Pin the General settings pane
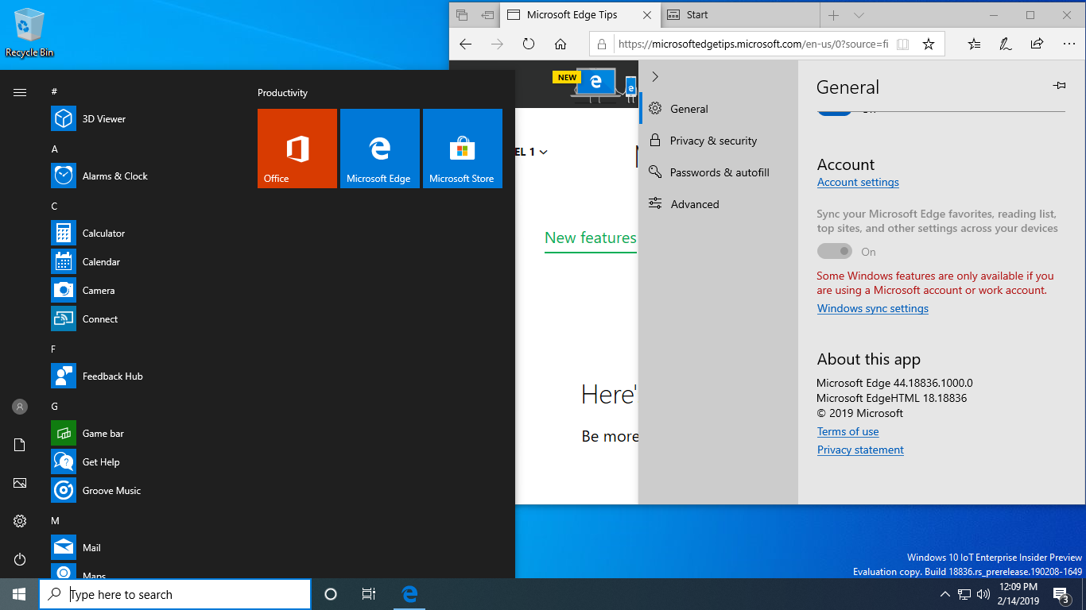 (x=1059, y=86)
